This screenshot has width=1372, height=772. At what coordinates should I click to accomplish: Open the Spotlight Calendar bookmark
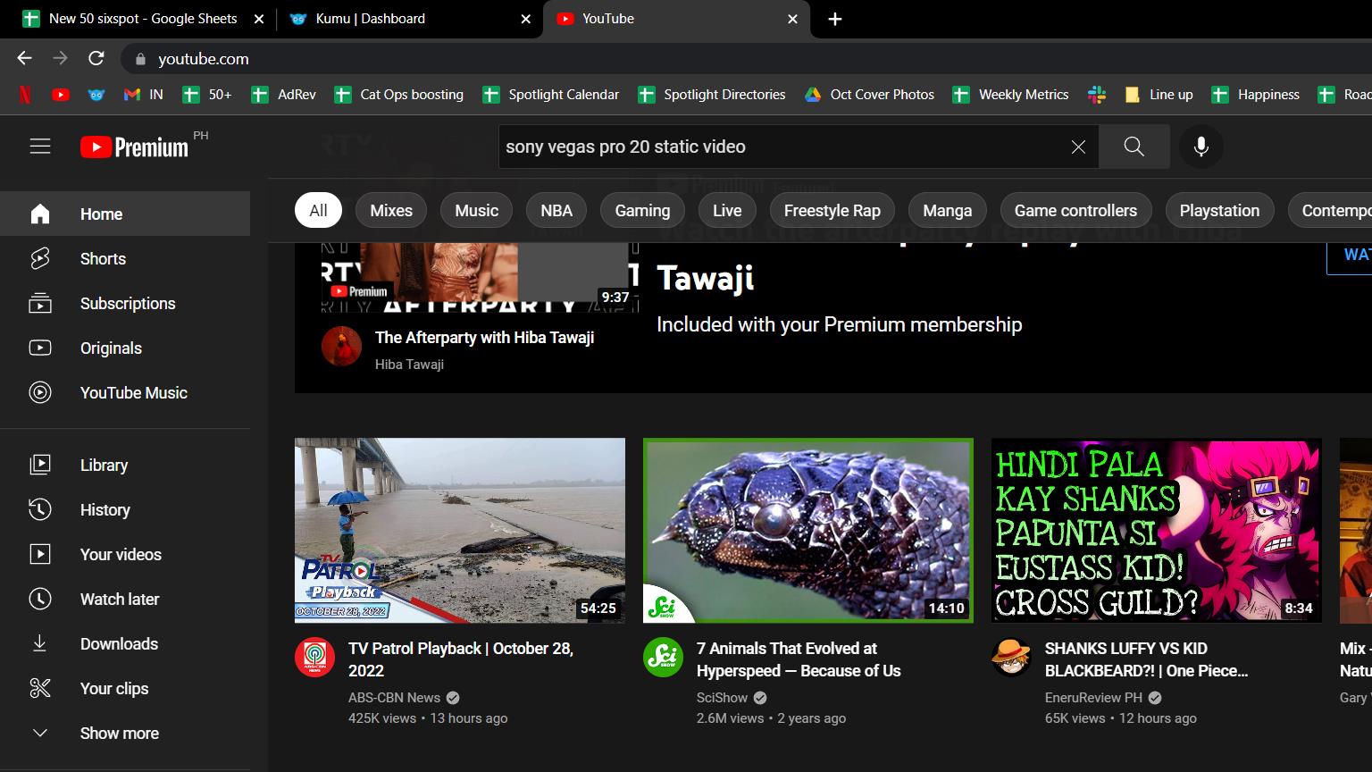[552, 95]
